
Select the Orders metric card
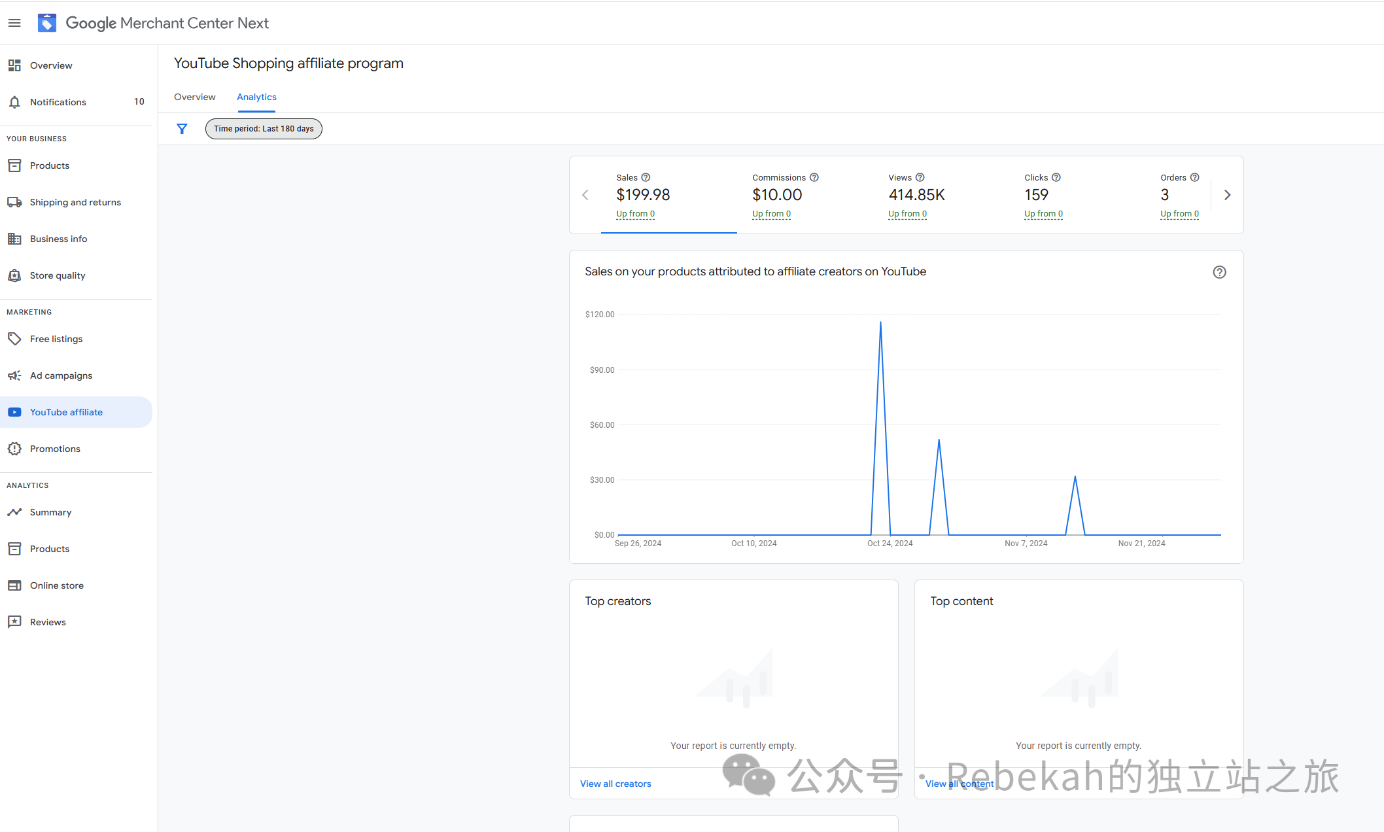pyautogui.click(x=1179, y=195)
